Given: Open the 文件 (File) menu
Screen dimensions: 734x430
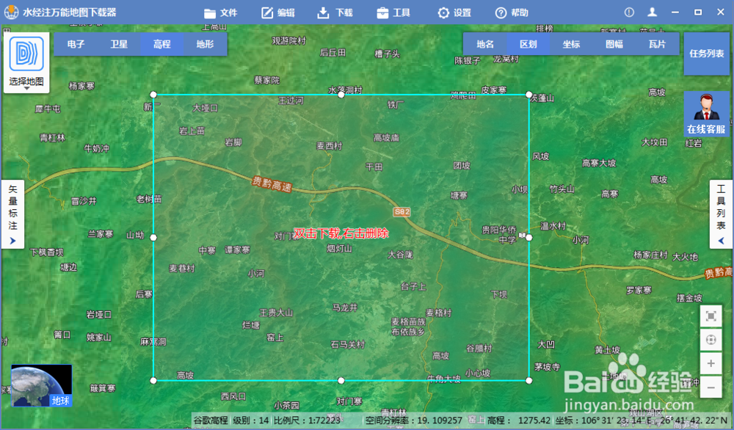Looking at the screenshot, I should [x=220, y=12].
